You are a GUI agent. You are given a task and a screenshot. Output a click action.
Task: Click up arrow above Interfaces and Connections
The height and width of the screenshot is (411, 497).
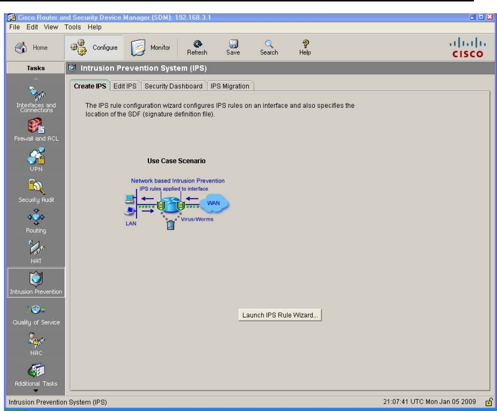click(36, 79)
